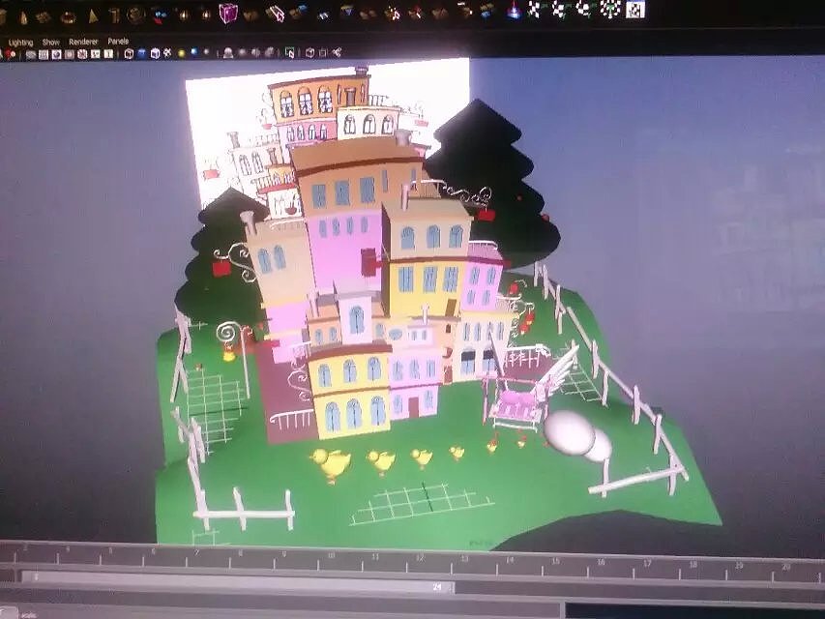Create a polygon pipe from shelf
This screenshot has width=825, height=619.
114,15
